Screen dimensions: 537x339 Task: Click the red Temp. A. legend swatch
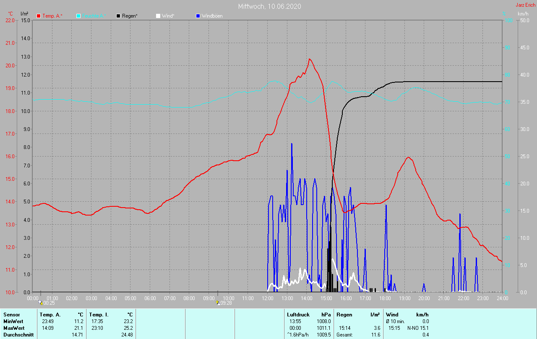[39, 16]
